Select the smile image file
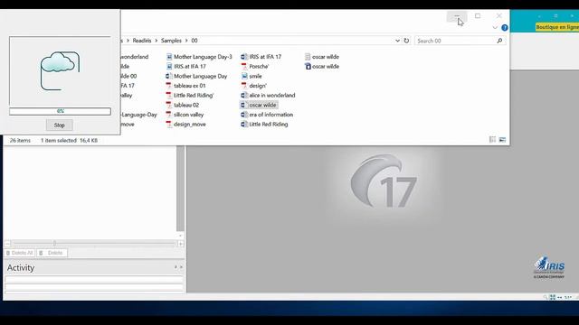579x325 pixels. click(252, 76)
